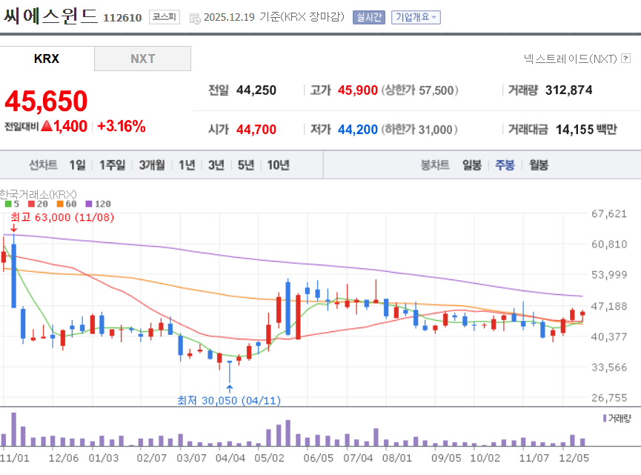Click the 실시간 real-time button
The height and width of the screenshot is (475, 641).
(369, 17)
